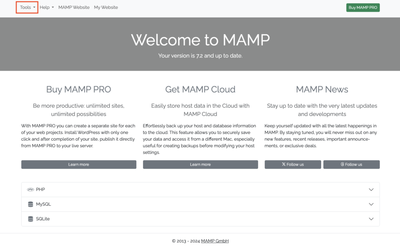
Task: Click the Welcome to MAMP heading
Action: pyautogui.click(x=200, y=40)
